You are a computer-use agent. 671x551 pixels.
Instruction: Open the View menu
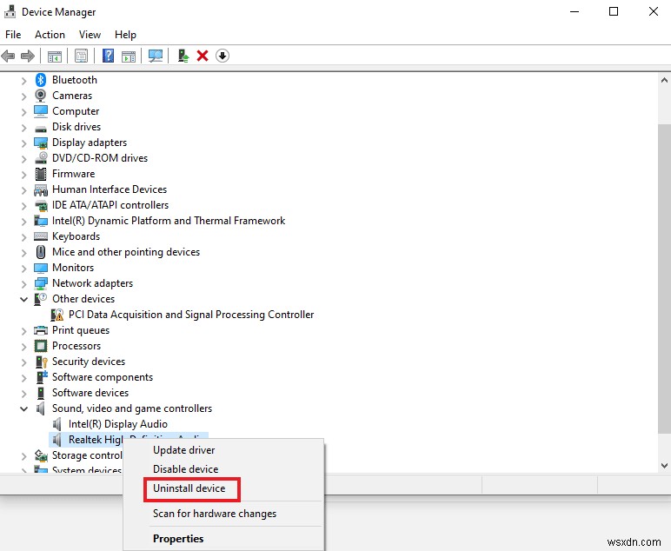pyautogui.click(x=90, y=34)
